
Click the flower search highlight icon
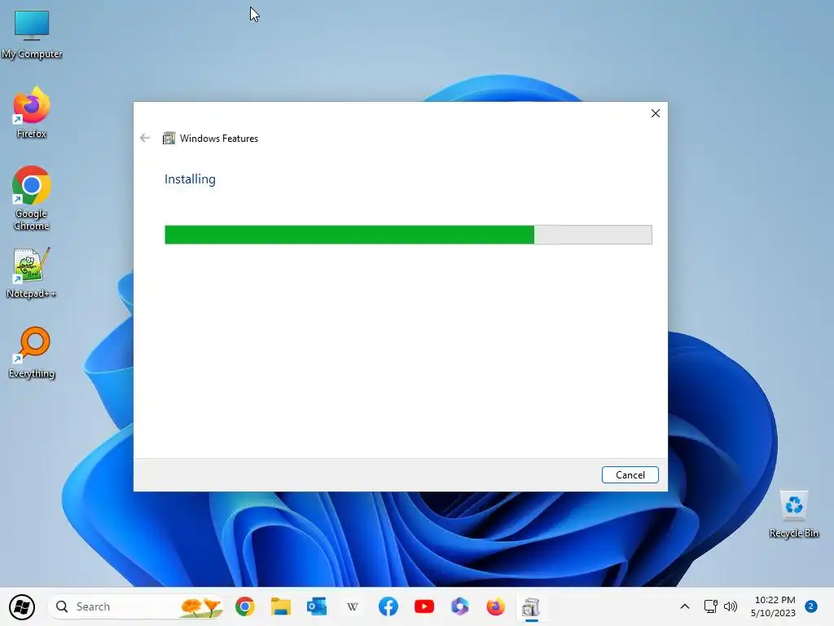[201, 606]
